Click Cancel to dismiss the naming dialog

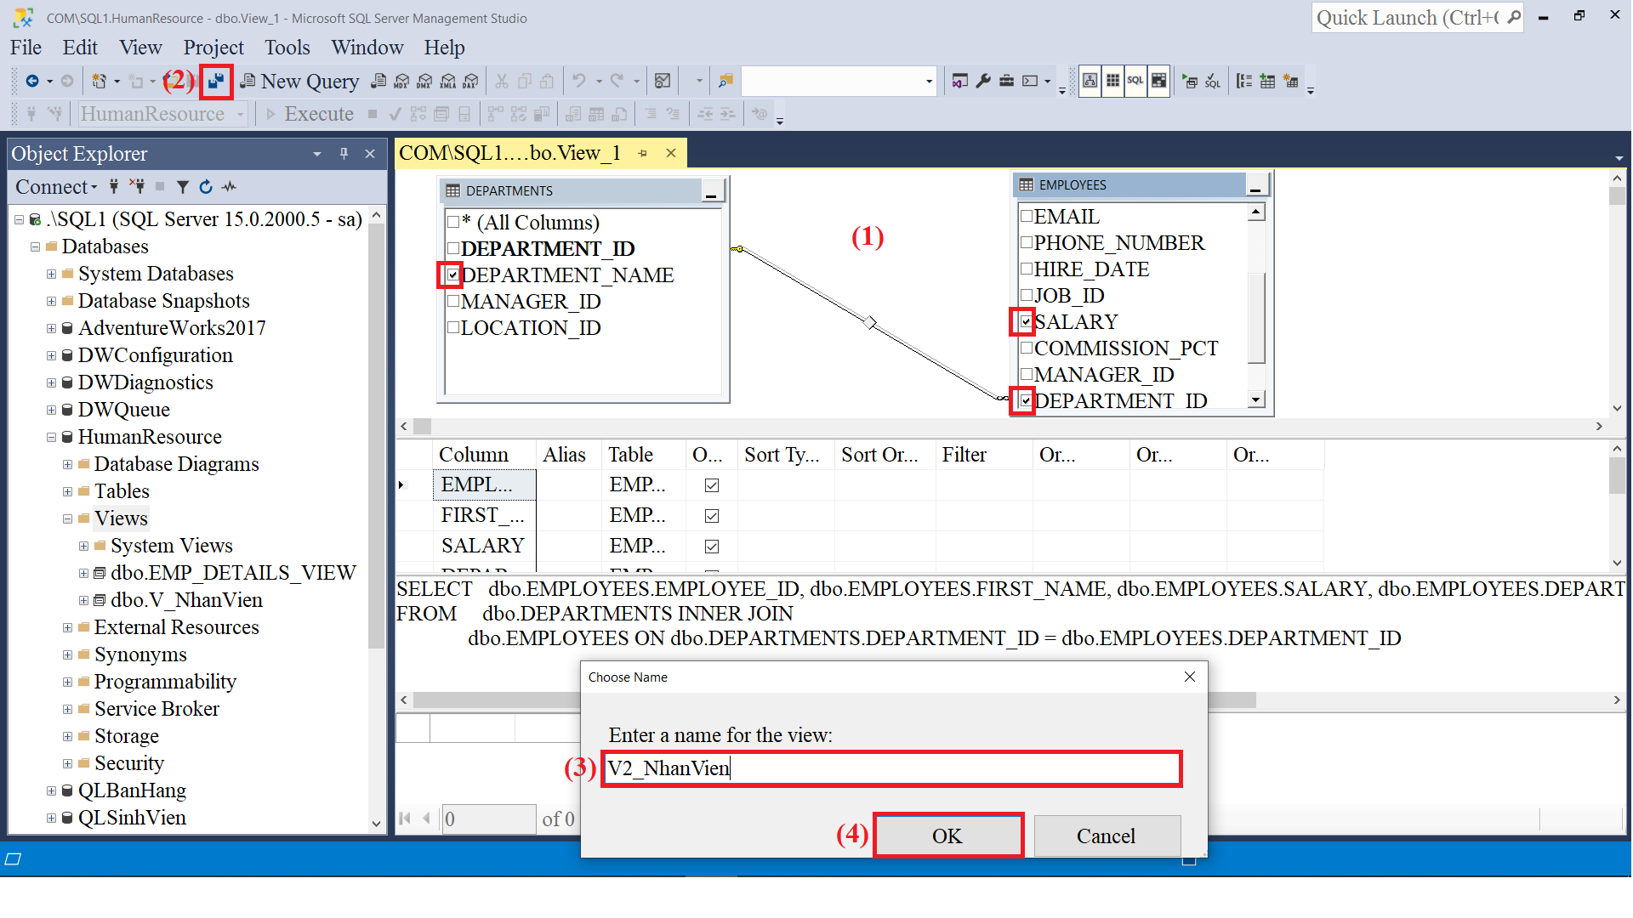point(1106,836)
